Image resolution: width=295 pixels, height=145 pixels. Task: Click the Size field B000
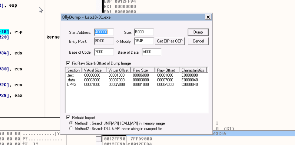pyautogui.click(x=144, y=32)
